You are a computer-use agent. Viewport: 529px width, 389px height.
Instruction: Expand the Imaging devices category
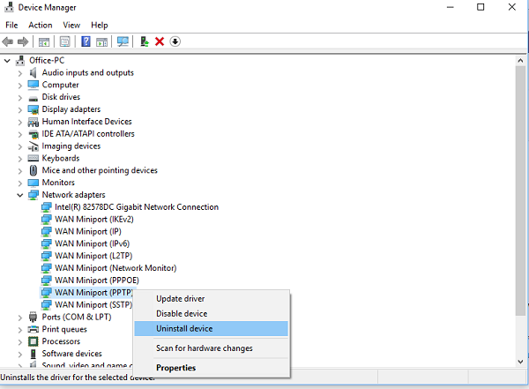20,146
